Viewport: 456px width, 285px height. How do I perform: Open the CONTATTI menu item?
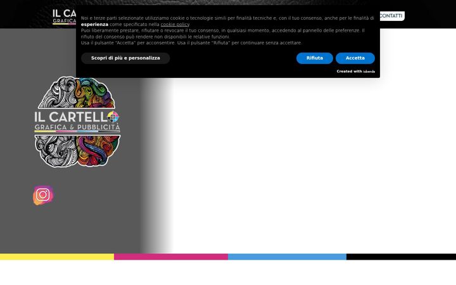pyautogui.click(x=392, y=16)
